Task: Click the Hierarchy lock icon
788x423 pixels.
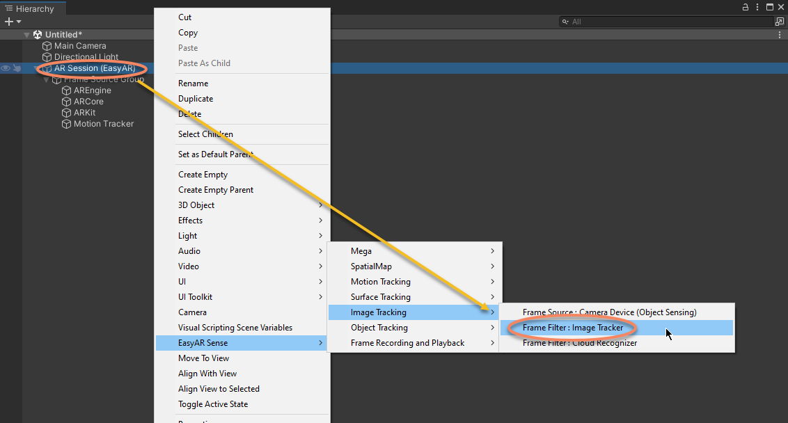Action: [746, 7]
